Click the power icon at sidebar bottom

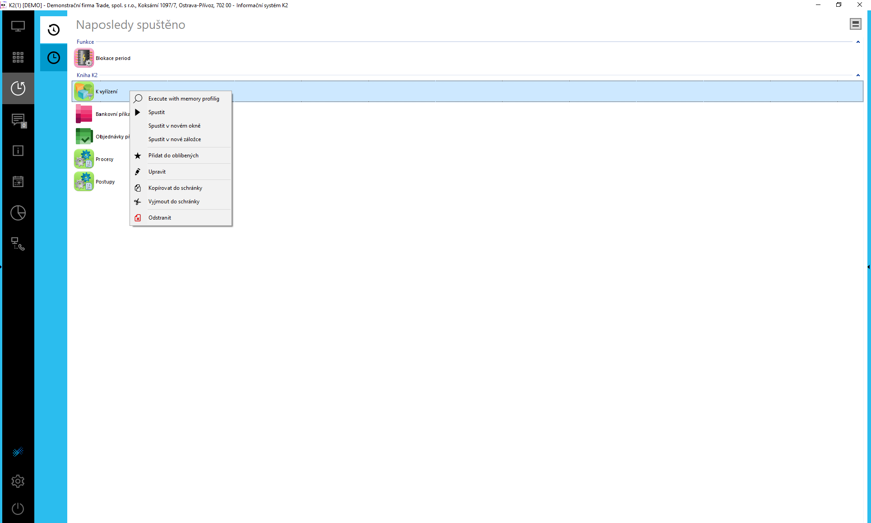coord(18,509)
